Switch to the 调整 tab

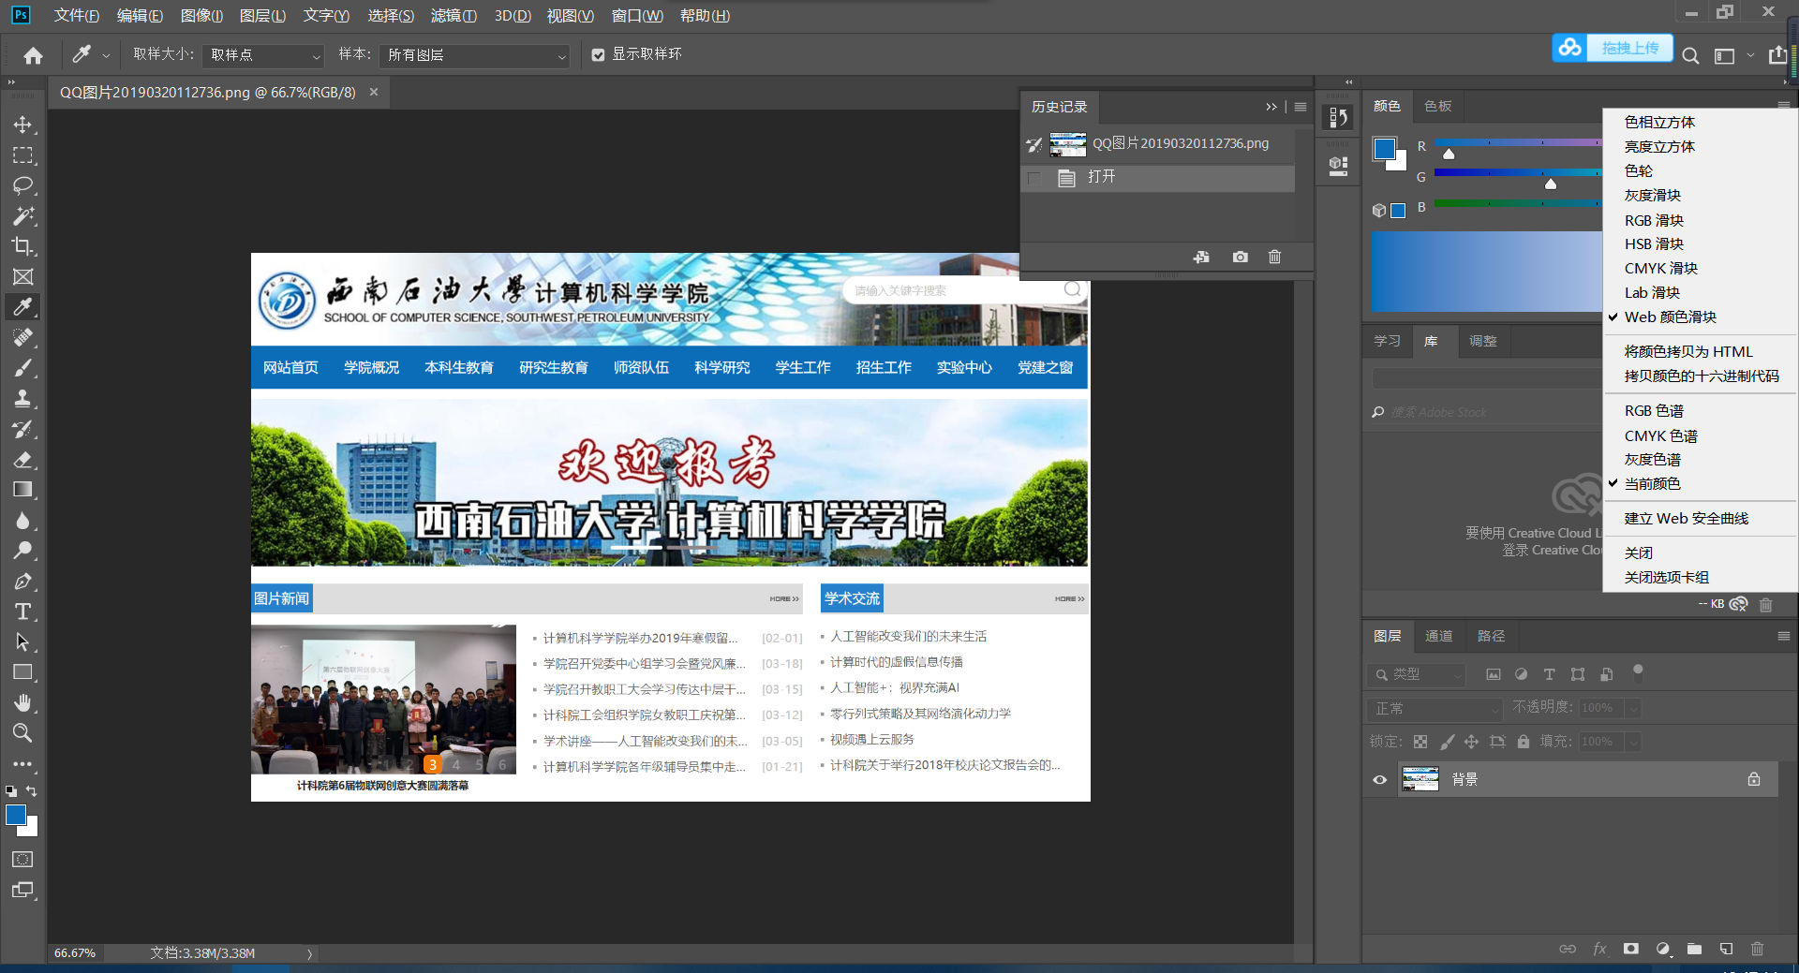tap(1482, 341)
